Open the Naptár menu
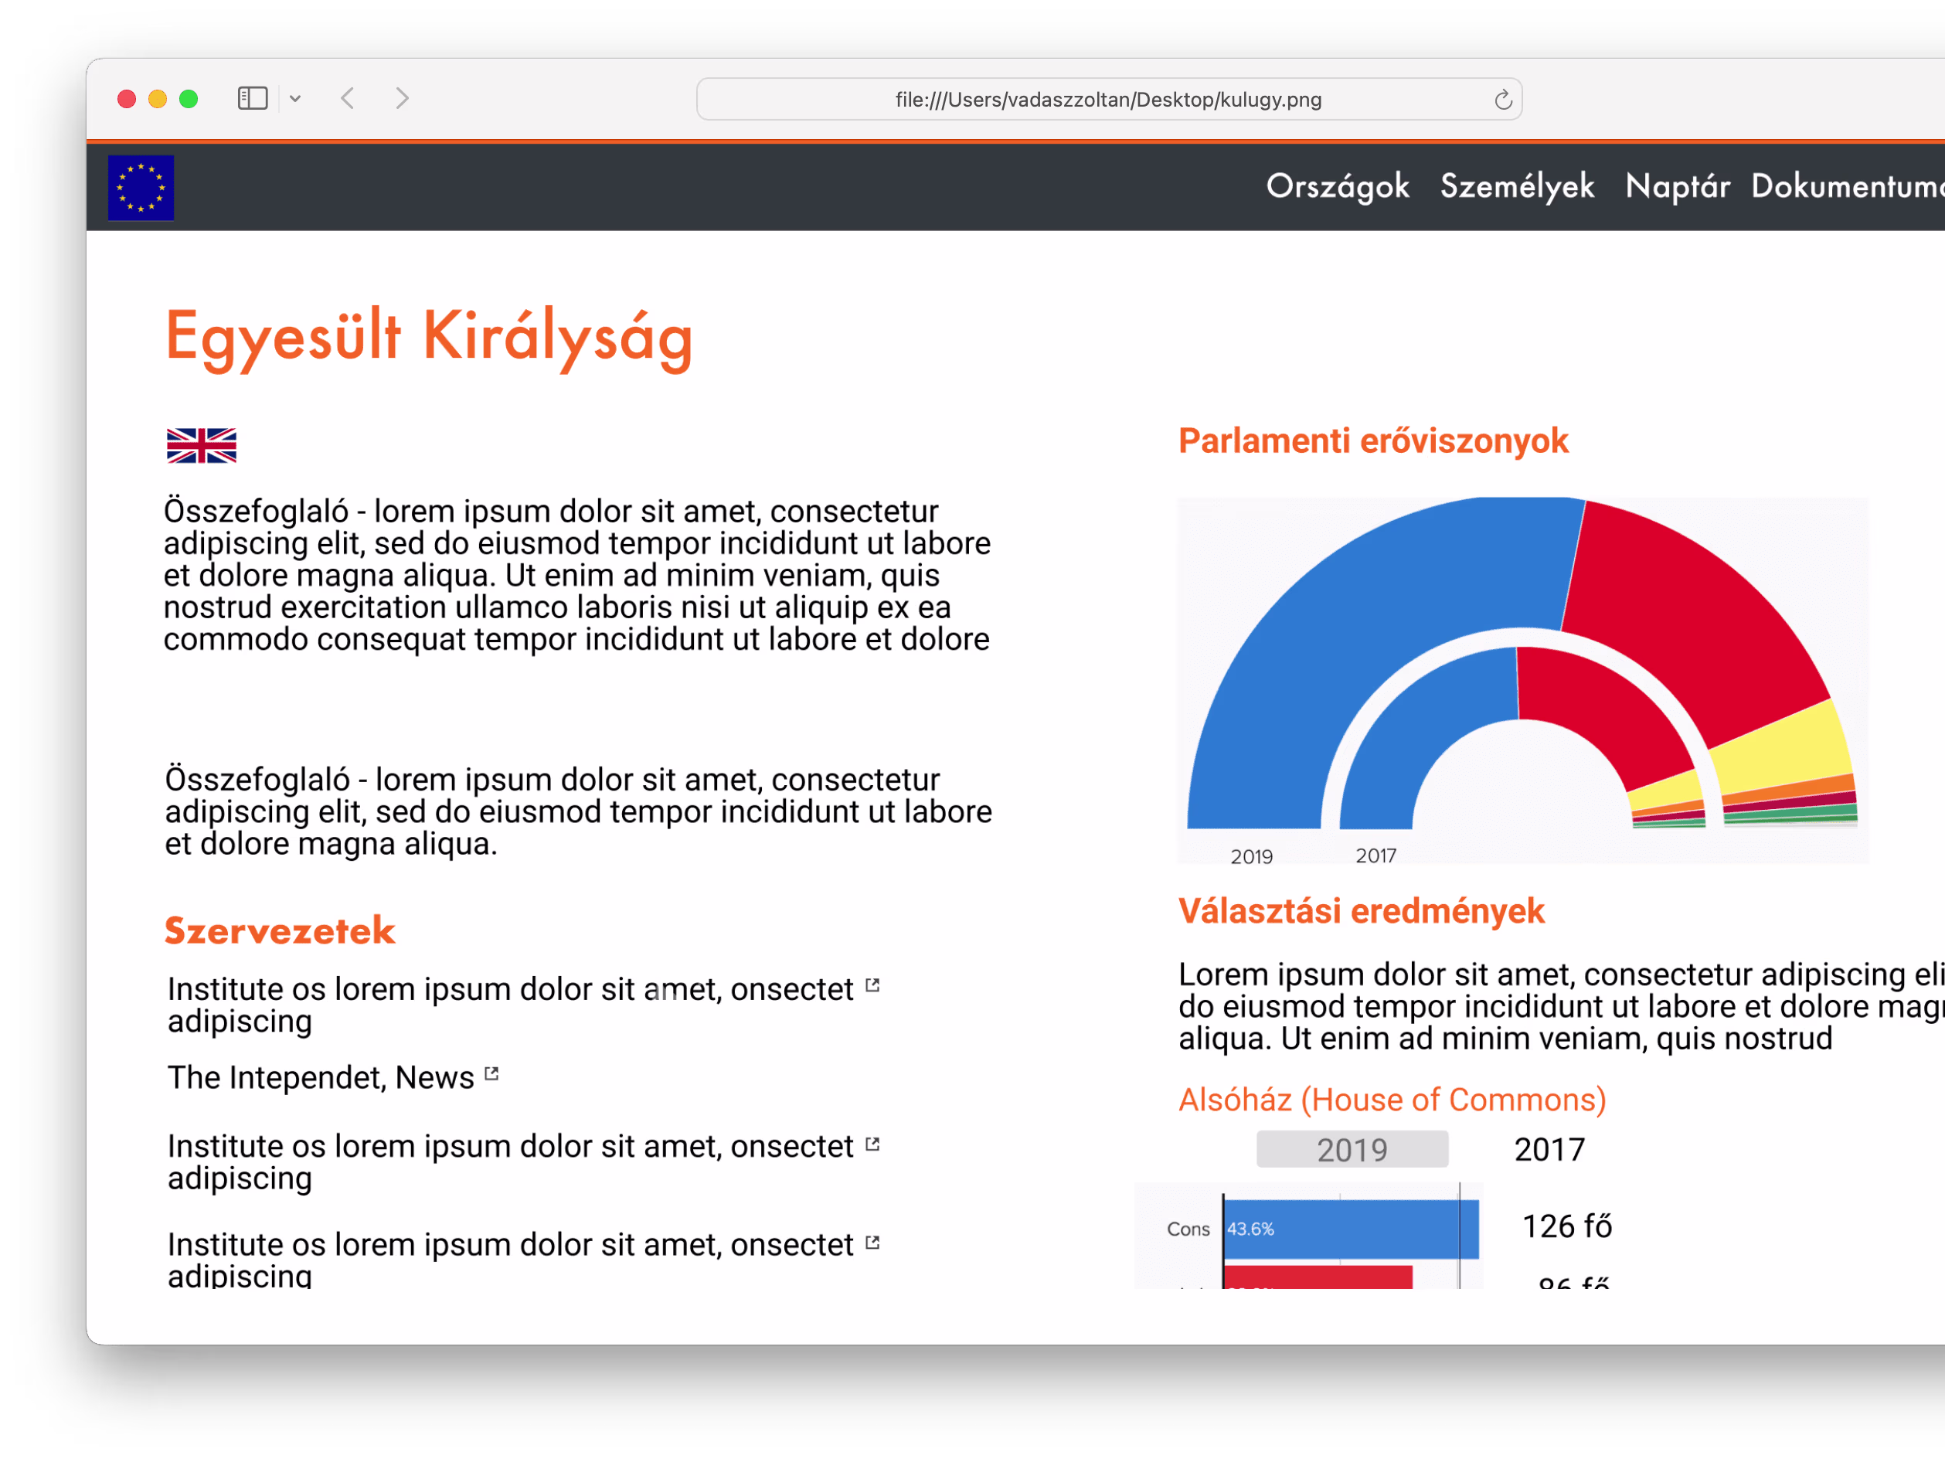The width and height of the screenshot is (1945, 1459). coord(1677,186)
